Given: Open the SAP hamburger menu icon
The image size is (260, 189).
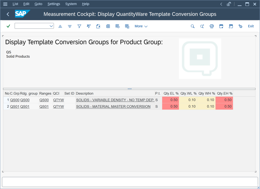Looking at the screenshot, I should 5,4.
